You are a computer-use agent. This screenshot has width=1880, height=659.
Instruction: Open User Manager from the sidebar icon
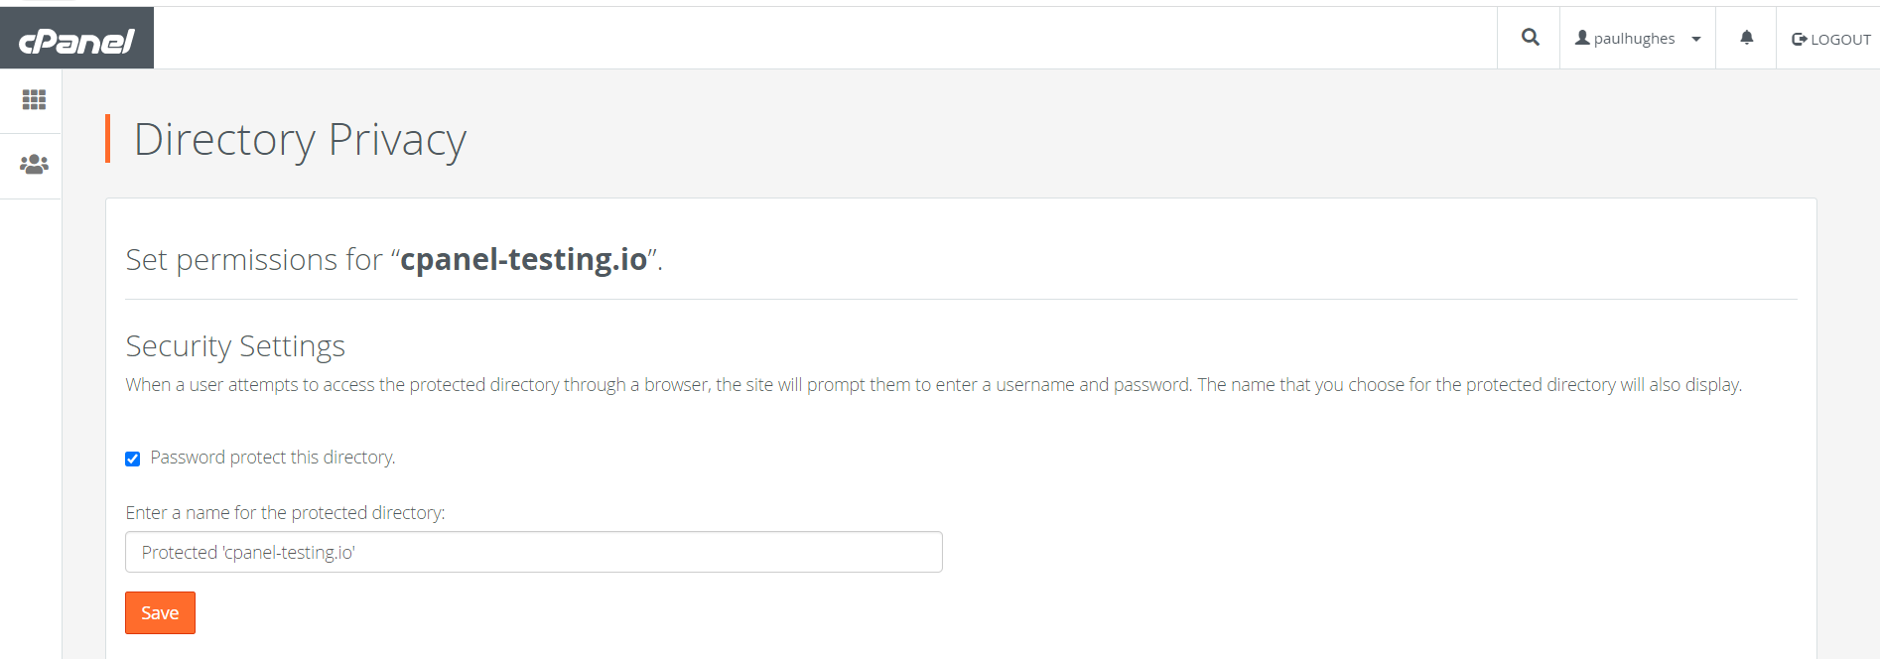[x=34, y=165]
